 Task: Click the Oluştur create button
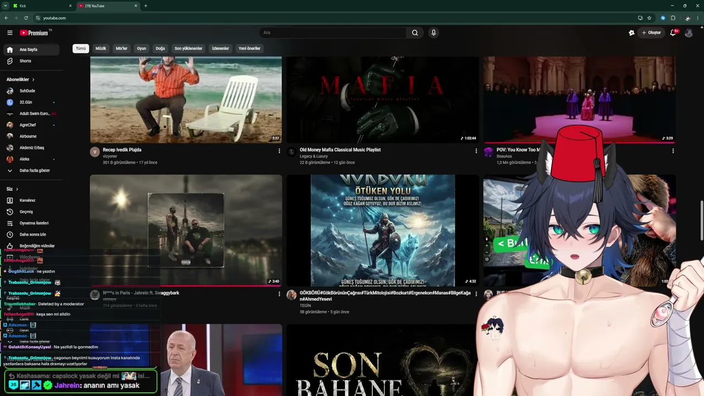(x=651, y=33)
